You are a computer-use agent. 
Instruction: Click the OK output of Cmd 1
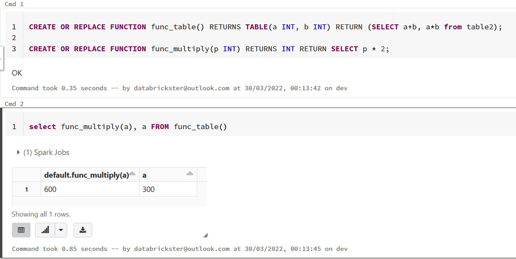coord(17,73)
